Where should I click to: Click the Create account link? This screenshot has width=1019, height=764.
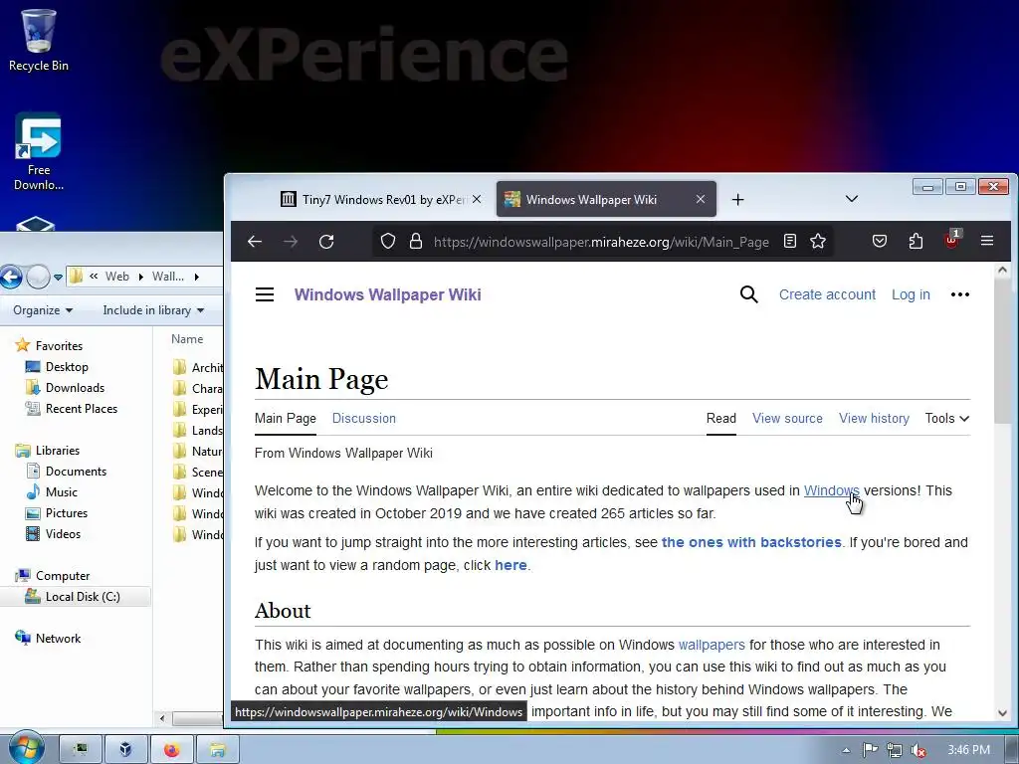(x=827, y=294)
